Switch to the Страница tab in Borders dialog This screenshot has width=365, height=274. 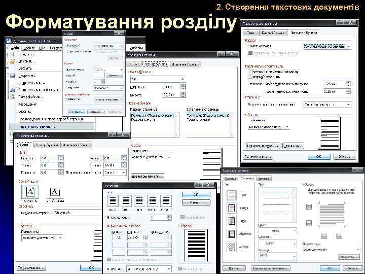click(247, 179)
